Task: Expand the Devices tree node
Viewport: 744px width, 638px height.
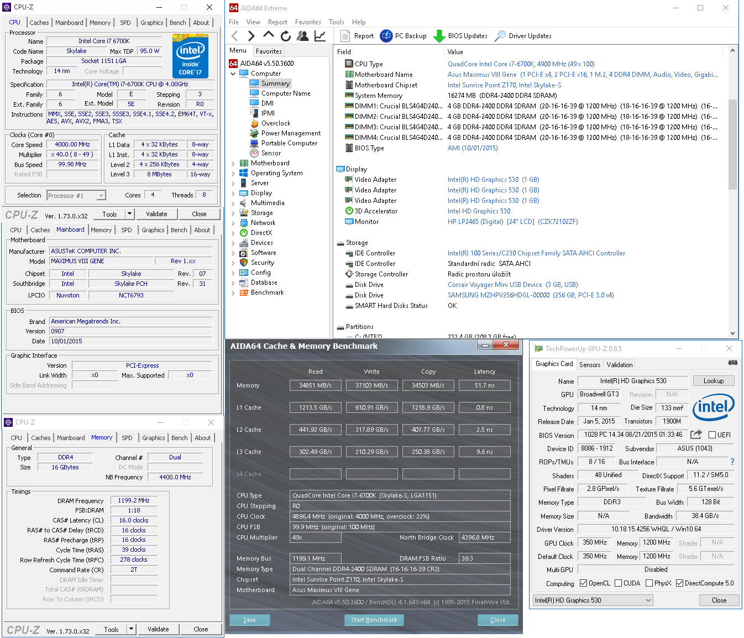Action: (x=233, y=243)
